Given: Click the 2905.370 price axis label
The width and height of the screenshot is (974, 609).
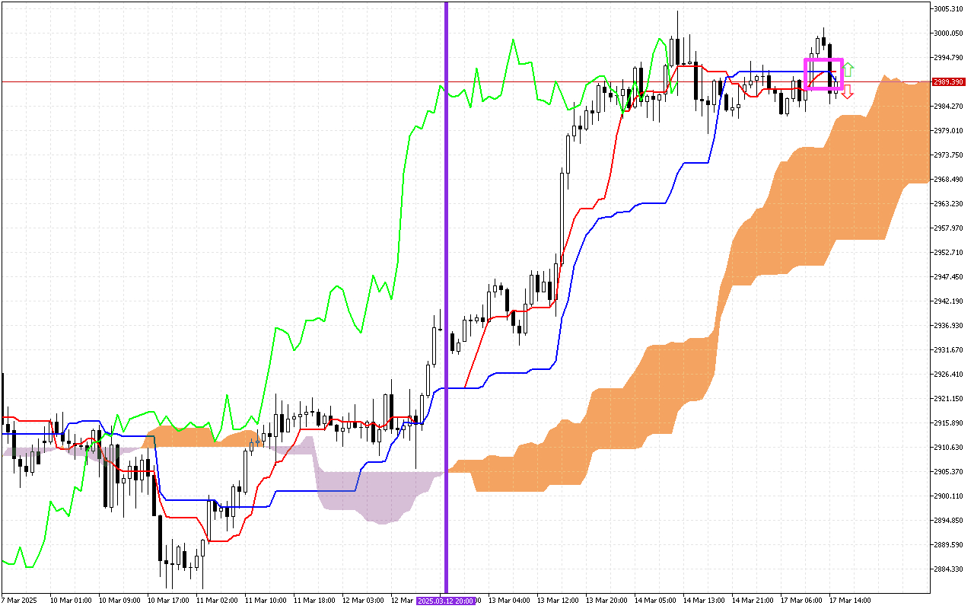Looking at the screenshot, I should [948, 472].
